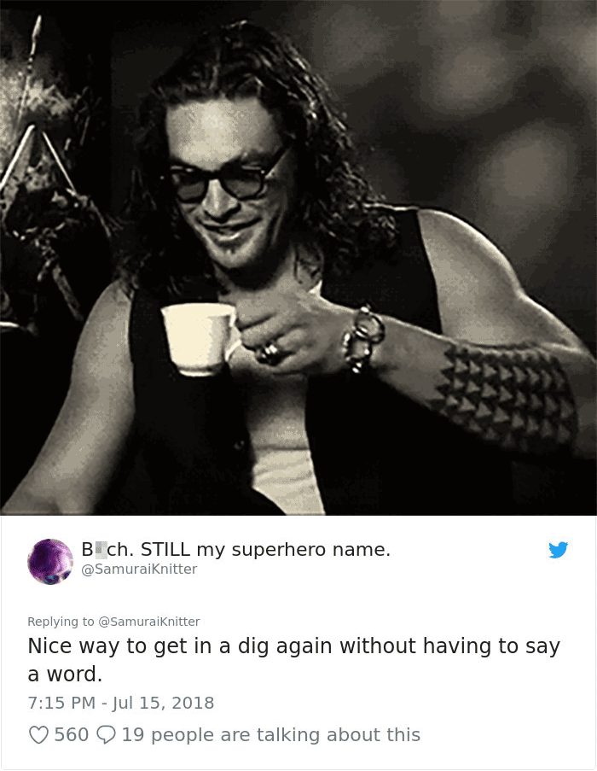Click @SamuraiKnitter in the 'Replying to' line
This screenshot has width=597, height=771.
click(x=149, y=622)
